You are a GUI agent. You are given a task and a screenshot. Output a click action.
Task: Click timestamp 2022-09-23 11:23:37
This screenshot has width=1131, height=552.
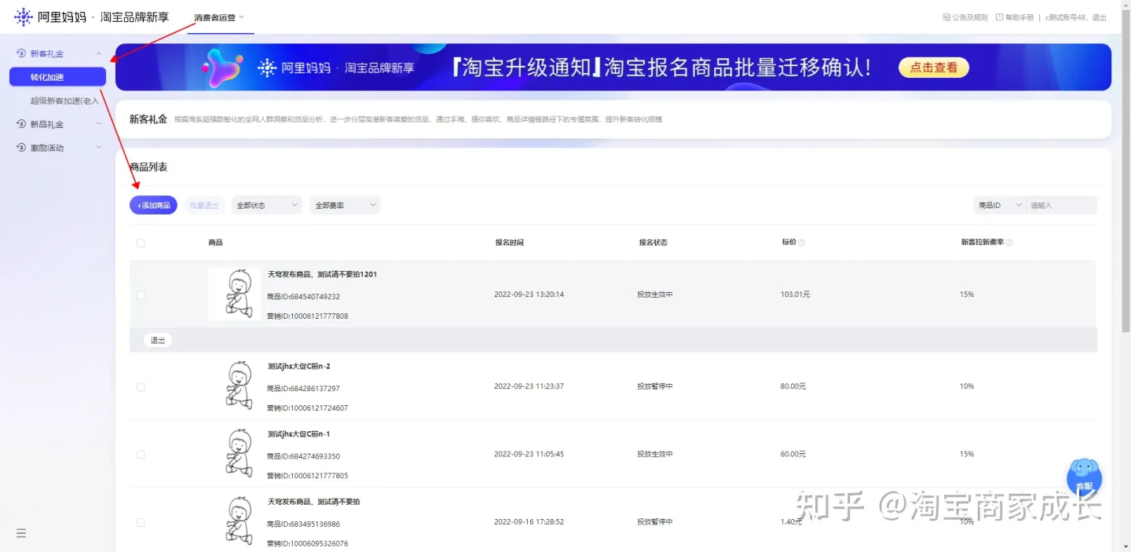(x=529, y=386)
